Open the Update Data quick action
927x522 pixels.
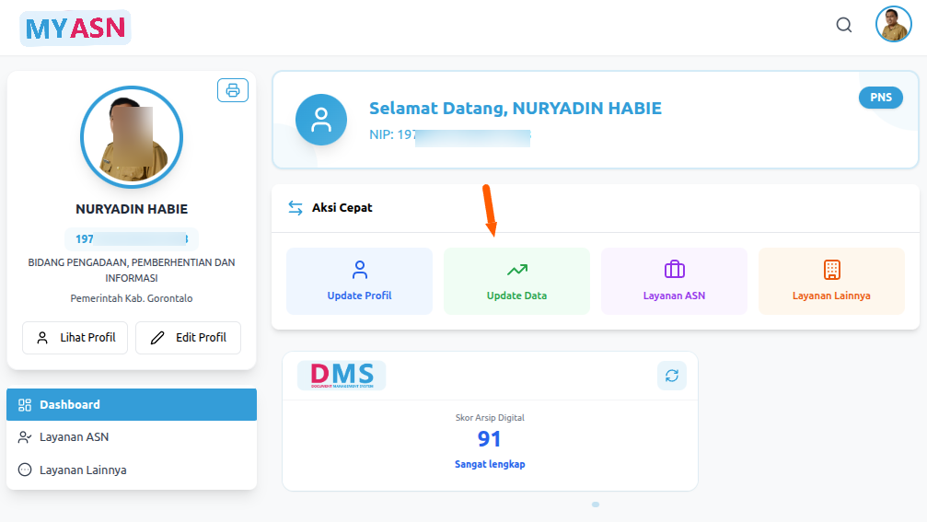516,281
